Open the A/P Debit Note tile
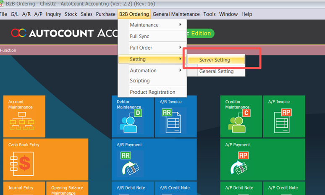This screenshot has width=325, height=195. (x=241, y=188)
